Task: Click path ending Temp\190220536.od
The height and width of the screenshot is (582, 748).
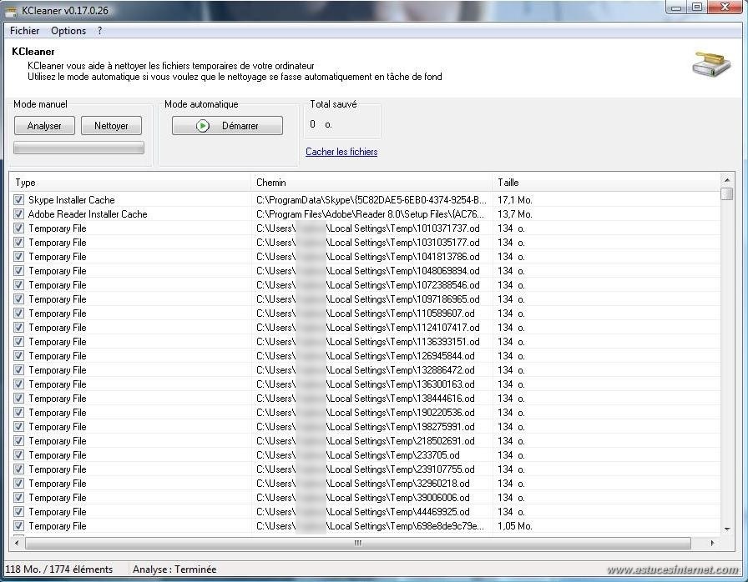Action: coord(366,413)
